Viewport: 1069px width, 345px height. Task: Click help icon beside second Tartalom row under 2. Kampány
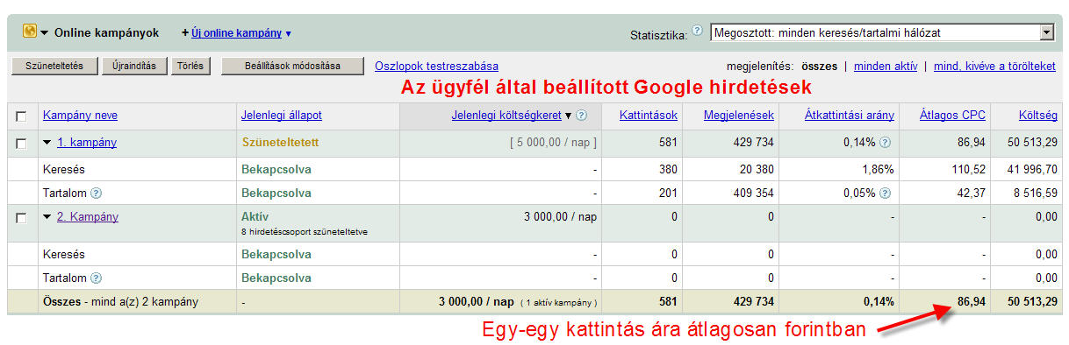coord(96,278)
